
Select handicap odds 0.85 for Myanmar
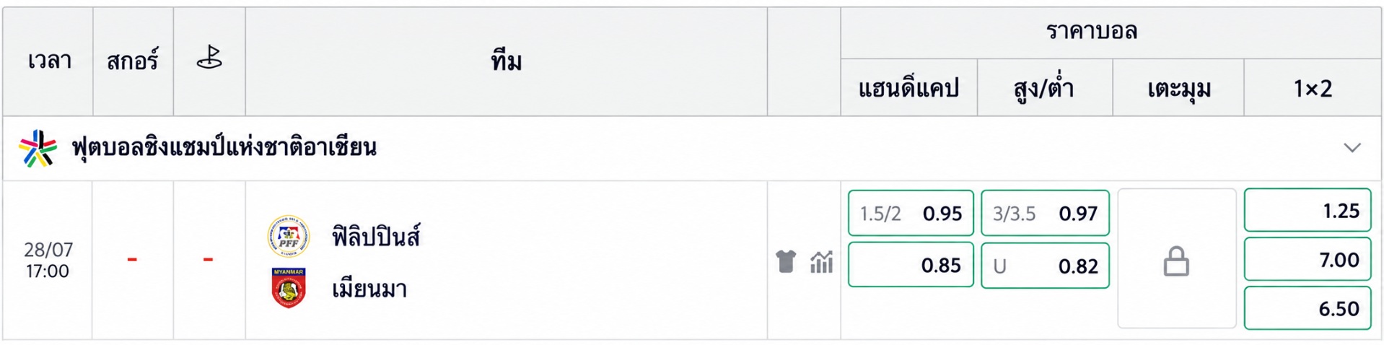pyautogui.click(x=911, y=265)
